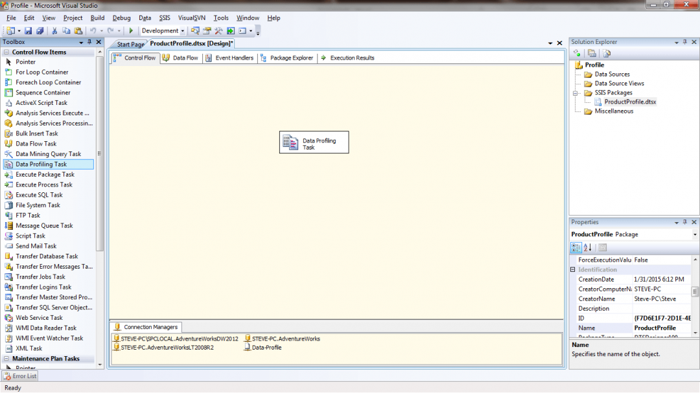Screen dimensions: 700x393
Task: Sort properties alphabetically with A-Z icon
Action: (588, 247)
